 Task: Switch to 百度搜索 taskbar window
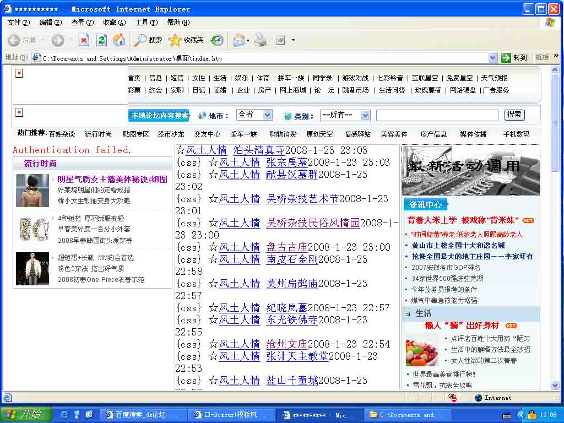click(x=140, y=415)
